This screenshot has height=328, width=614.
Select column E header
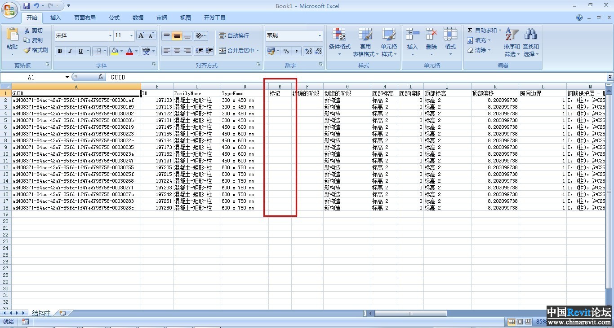[x=280, y=86]
